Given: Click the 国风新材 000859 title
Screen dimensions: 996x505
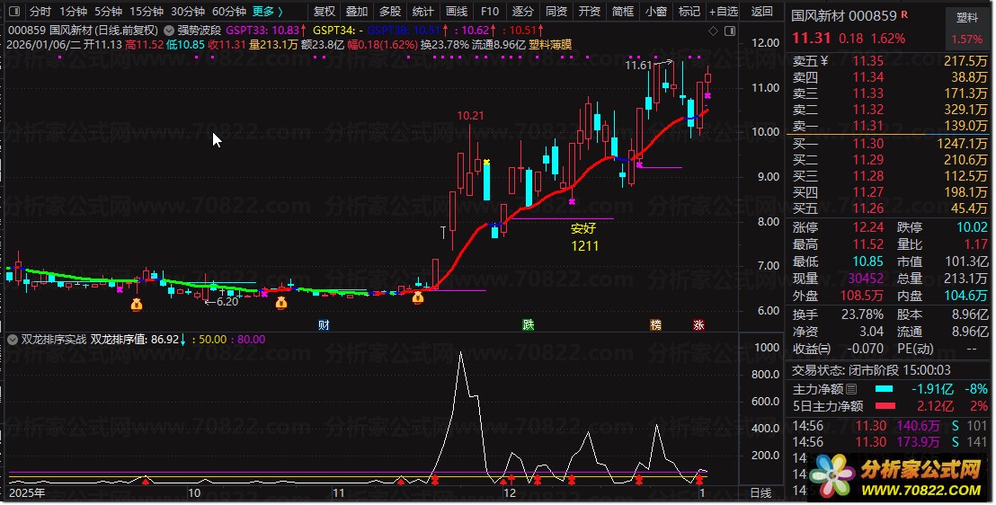Looking at the screenshot, I should (843, 15).
